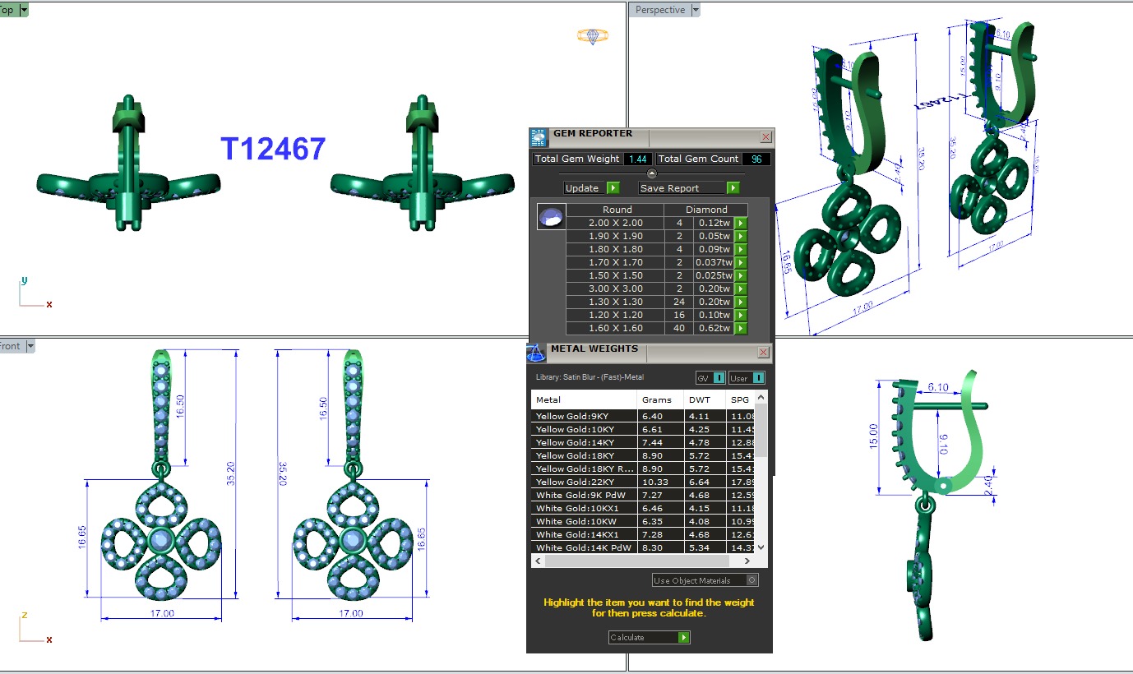
Task: Select the Yellow Gold:14KY metal row
Action: (584, 442)
